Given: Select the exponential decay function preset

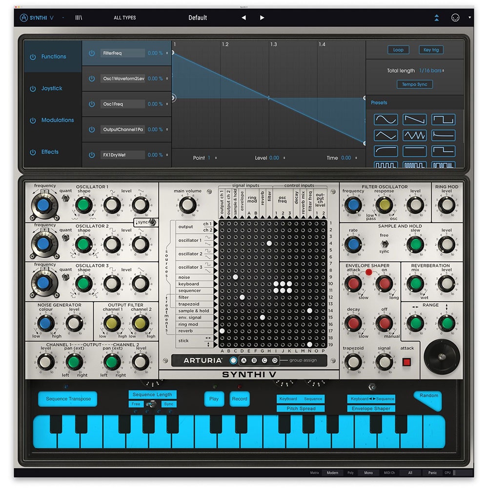Looking at the screenshot, I should click(443, 135).
